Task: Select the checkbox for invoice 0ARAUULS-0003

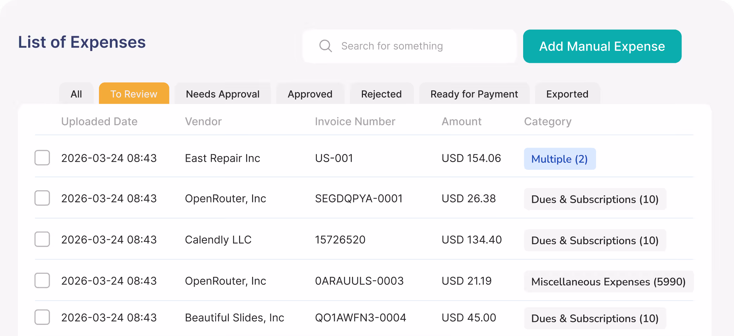Action: click(42, 280)
